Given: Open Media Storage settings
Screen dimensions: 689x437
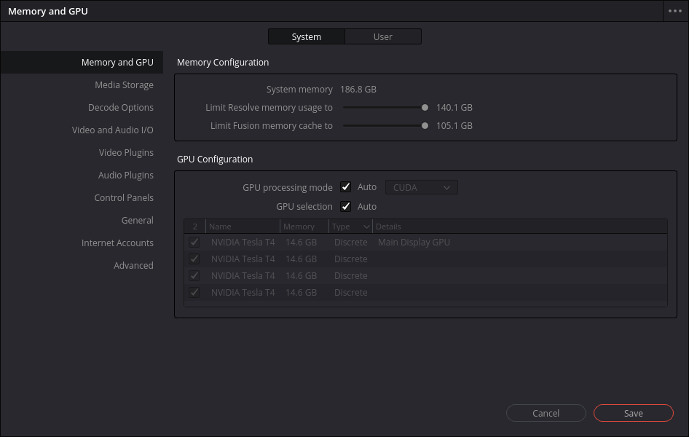Looking at the screenshot, I should click(124, 84).
